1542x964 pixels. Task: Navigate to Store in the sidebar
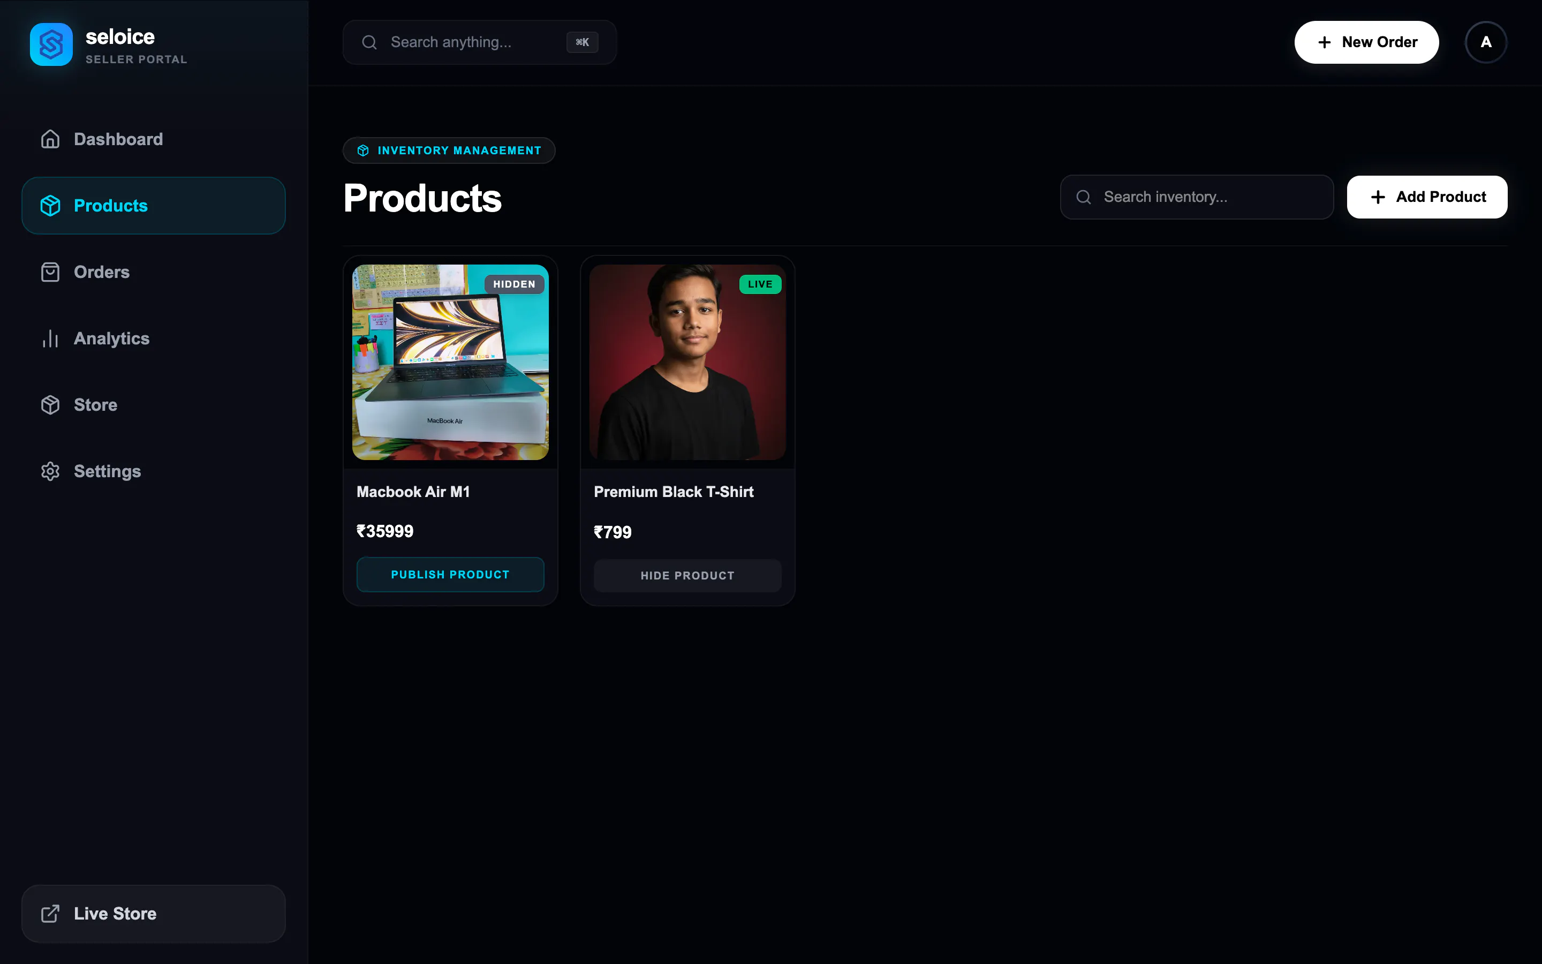[x=154, y=405]
